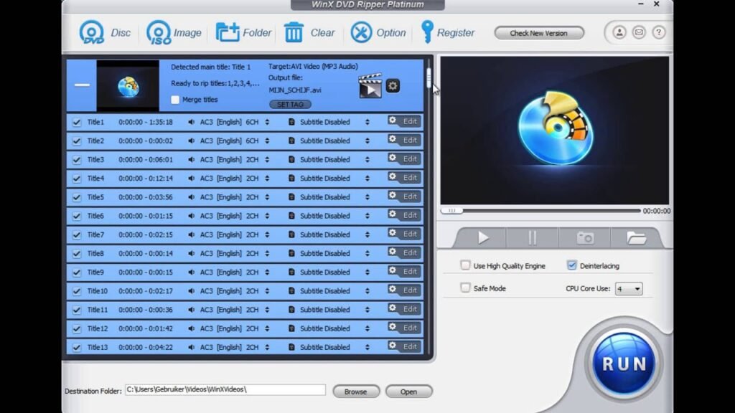Click the DVD thumbnail in the list header
This screenshot has width=735, height=413.
(128, 86)
